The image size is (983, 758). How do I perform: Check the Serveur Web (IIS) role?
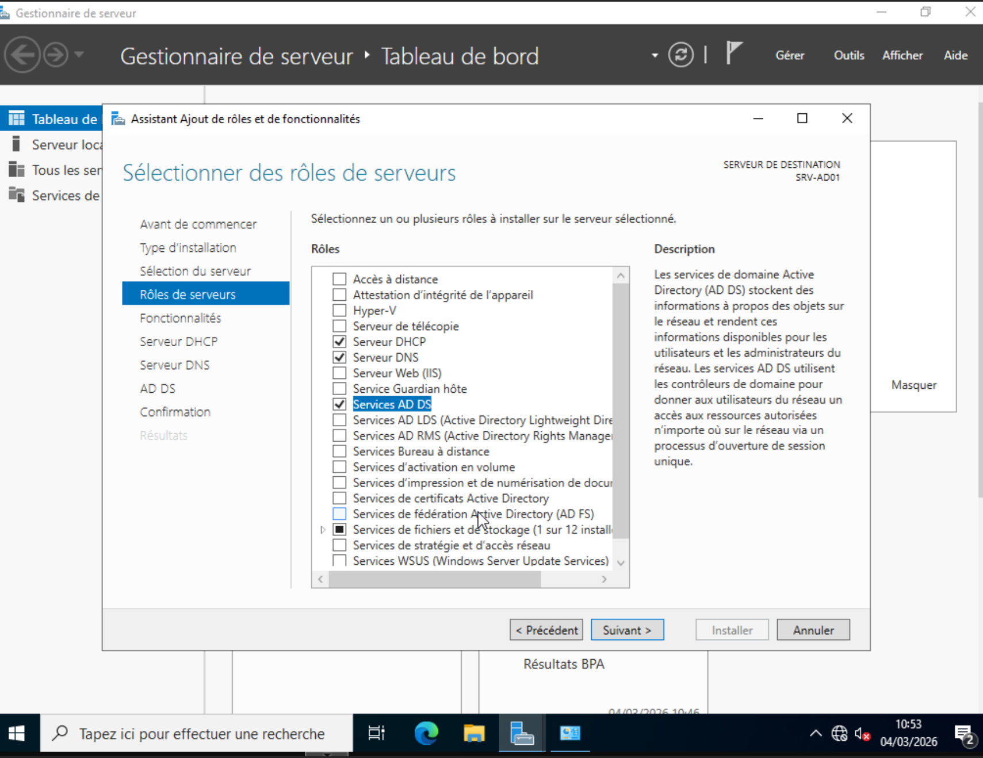point(339,373)
